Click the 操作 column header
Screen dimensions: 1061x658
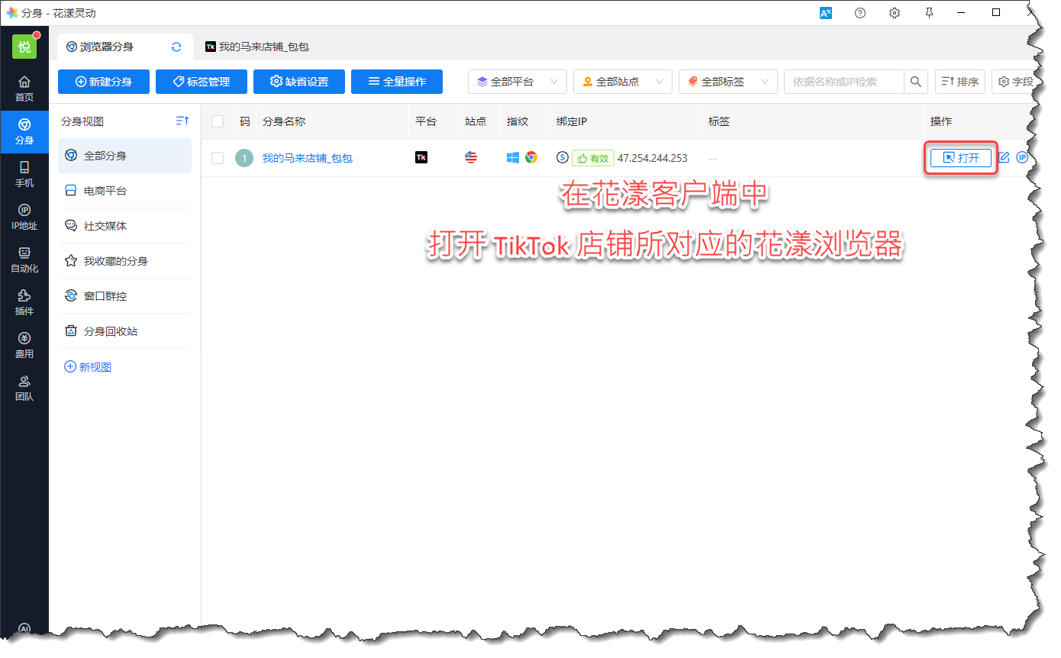(x=941, y=121)
